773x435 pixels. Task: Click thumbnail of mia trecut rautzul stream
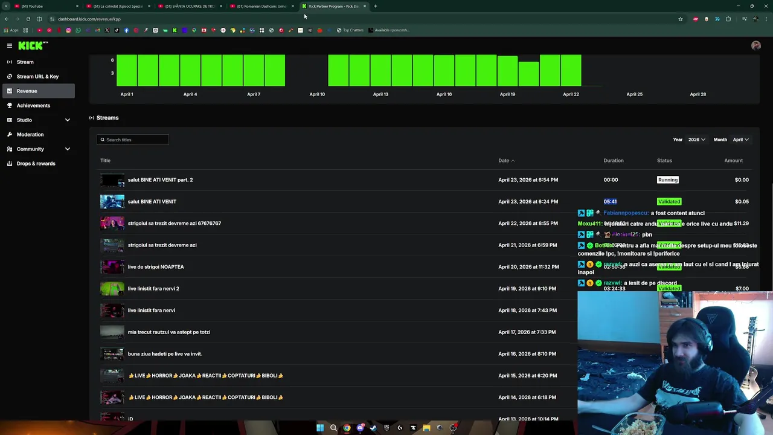click(112, 332)
